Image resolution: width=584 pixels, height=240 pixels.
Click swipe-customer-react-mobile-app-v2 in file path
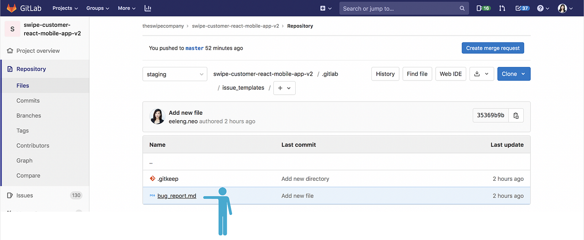point(263,74)
